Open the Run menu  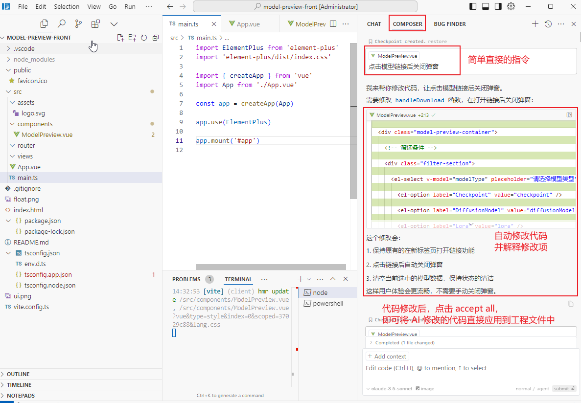click(x=130, y=6)
